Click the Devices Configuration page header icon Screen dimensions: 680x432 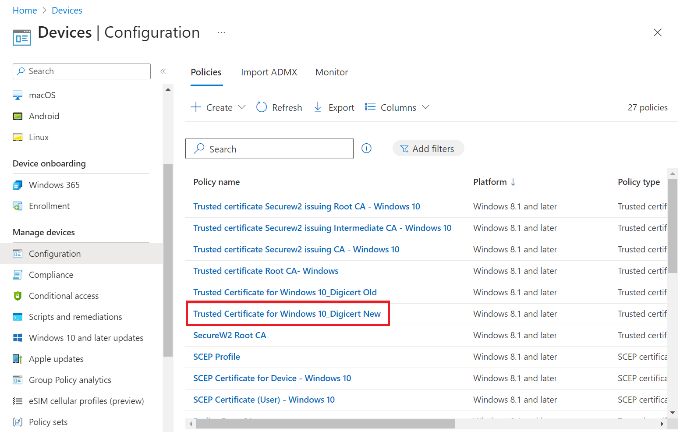[x=22, y=38]
